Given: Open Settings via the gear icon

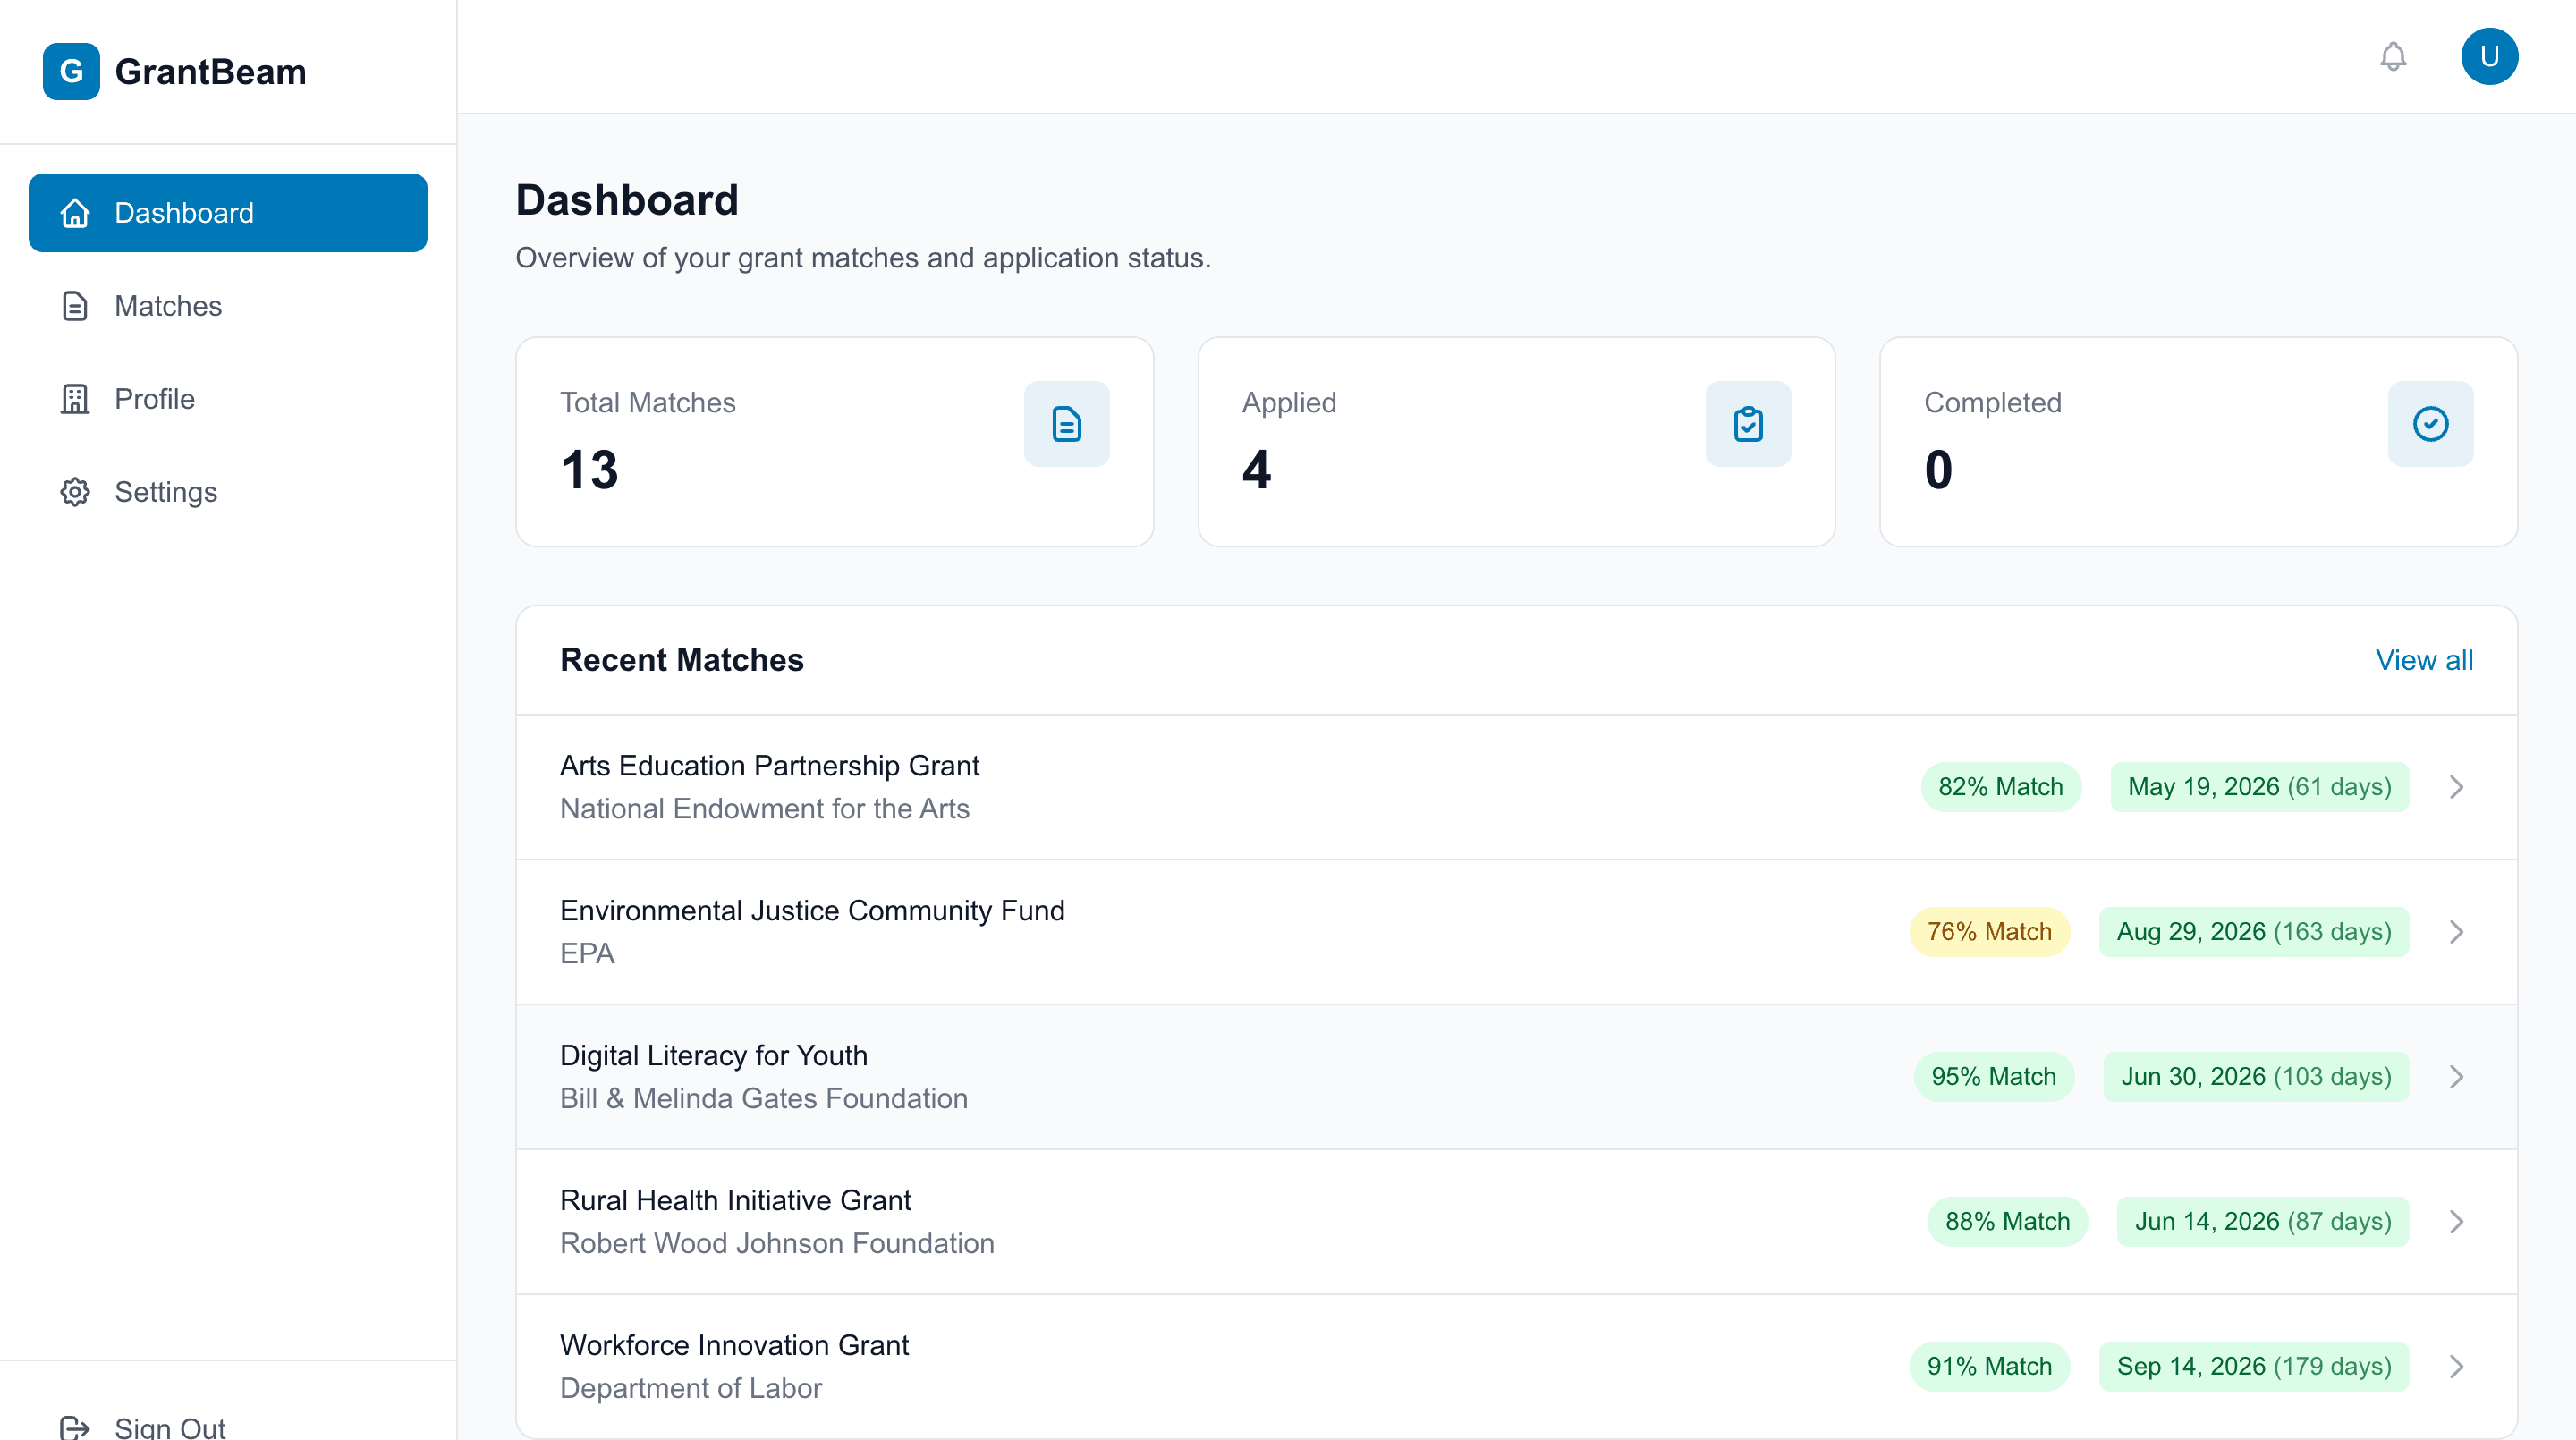Looking at the screenshot, I should (75, 491).
